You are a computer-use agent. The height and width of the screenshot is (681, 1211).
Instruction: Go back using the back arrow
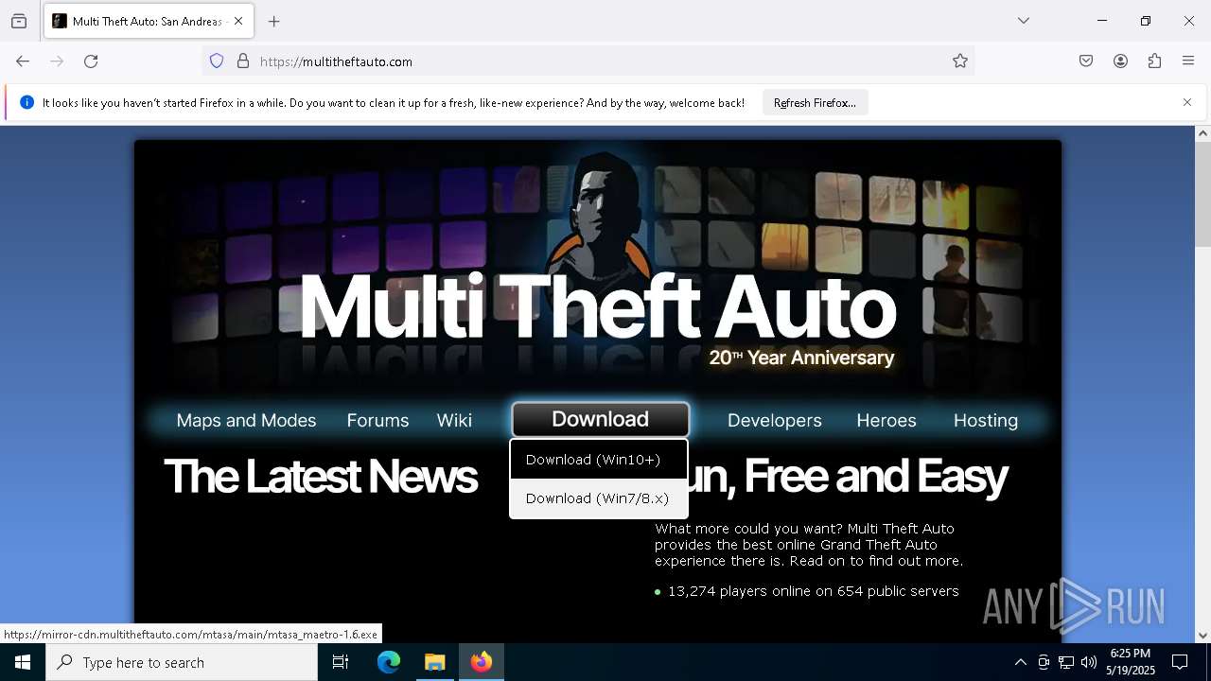(x=23, y=61)
